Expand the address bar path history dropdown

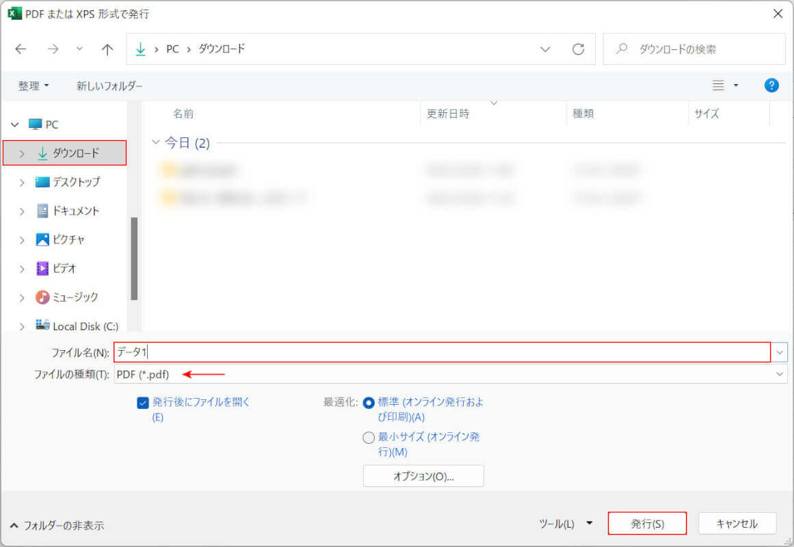click(545, 49)
